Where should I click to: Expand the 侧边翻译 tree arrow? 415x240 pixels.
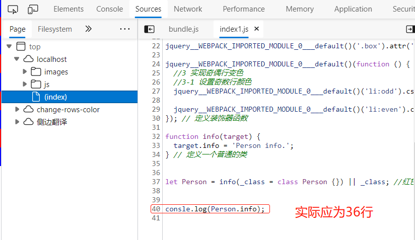coord(17,122)
